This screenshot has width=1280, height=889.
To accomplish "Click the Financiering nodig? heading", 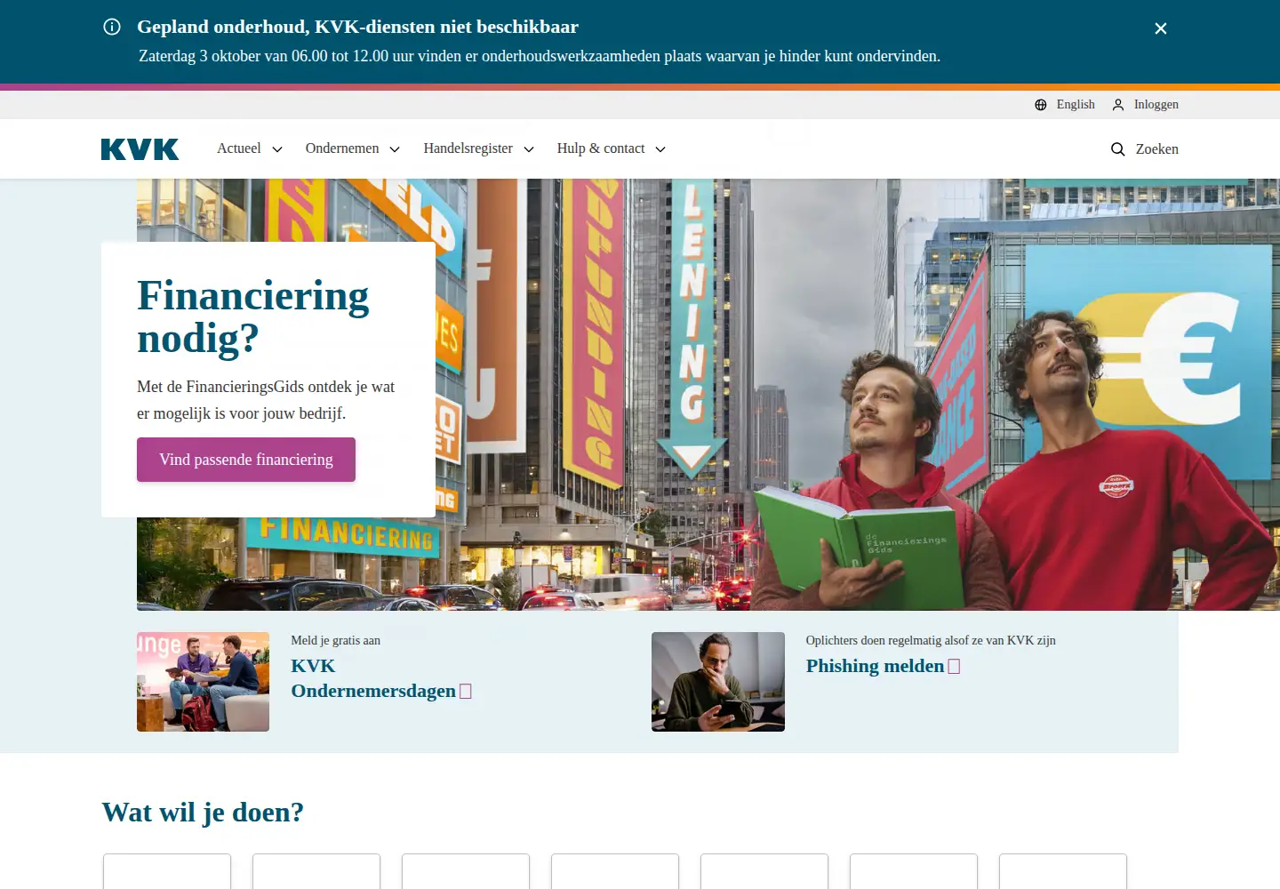I will tap(253, 316).
